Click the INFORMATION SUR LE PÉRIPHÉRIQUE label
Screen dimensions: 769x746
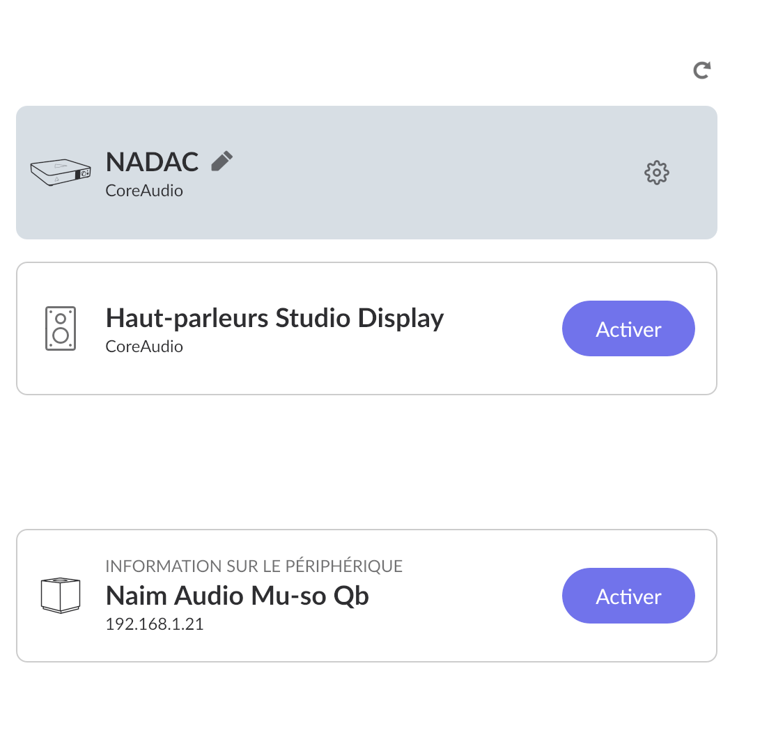click(254, 566)
